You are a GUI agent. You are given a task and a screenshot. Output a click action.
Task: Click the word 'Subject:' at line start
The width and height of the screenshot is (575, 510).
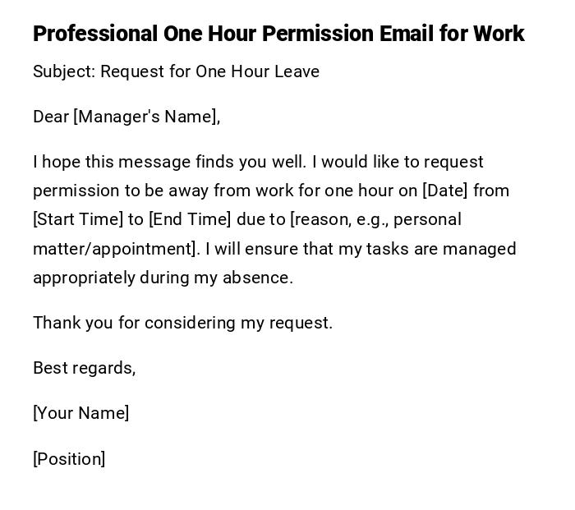64,71
